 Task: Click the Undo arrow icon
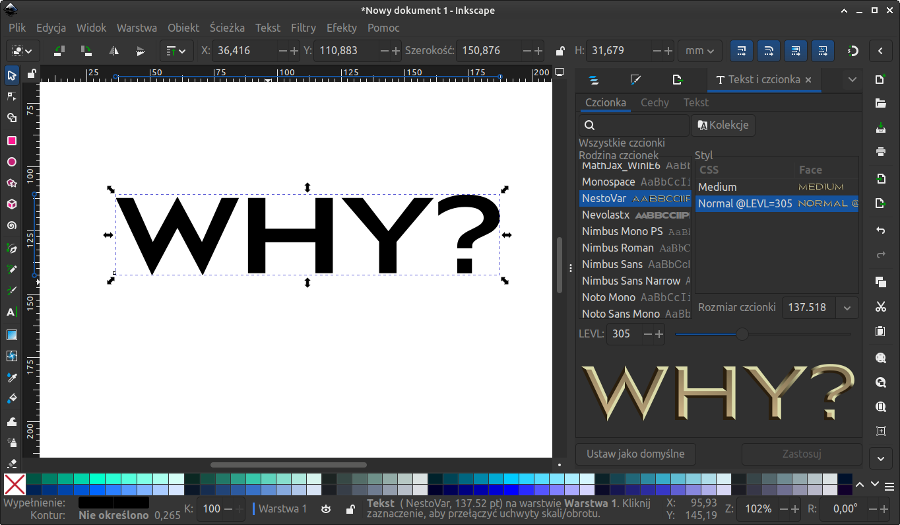(x=880, y=230)
